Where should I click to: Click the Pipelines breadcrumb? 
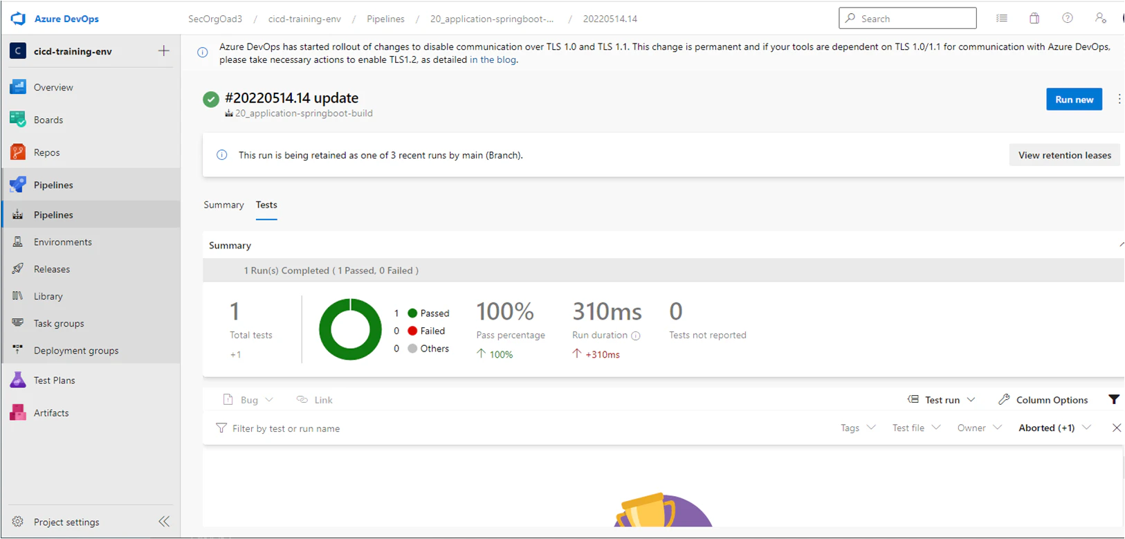point(385,19)
